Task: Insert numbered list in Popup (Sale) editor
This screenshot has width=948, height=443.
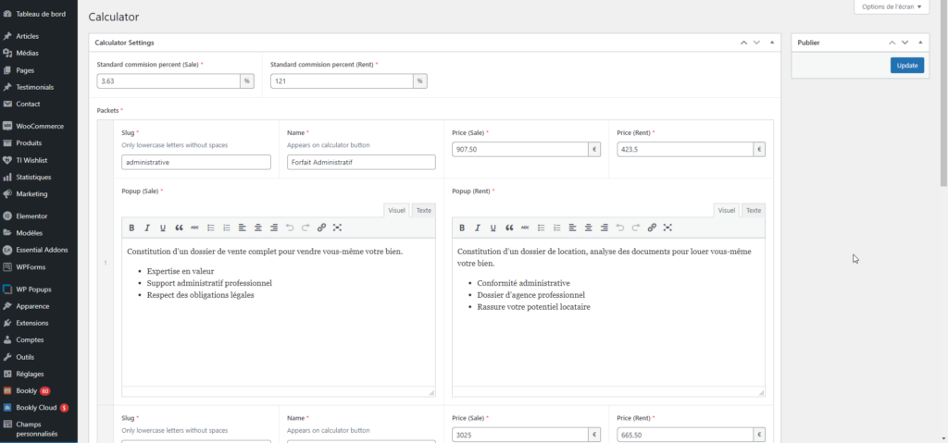Action: click(x=227, y=228)
